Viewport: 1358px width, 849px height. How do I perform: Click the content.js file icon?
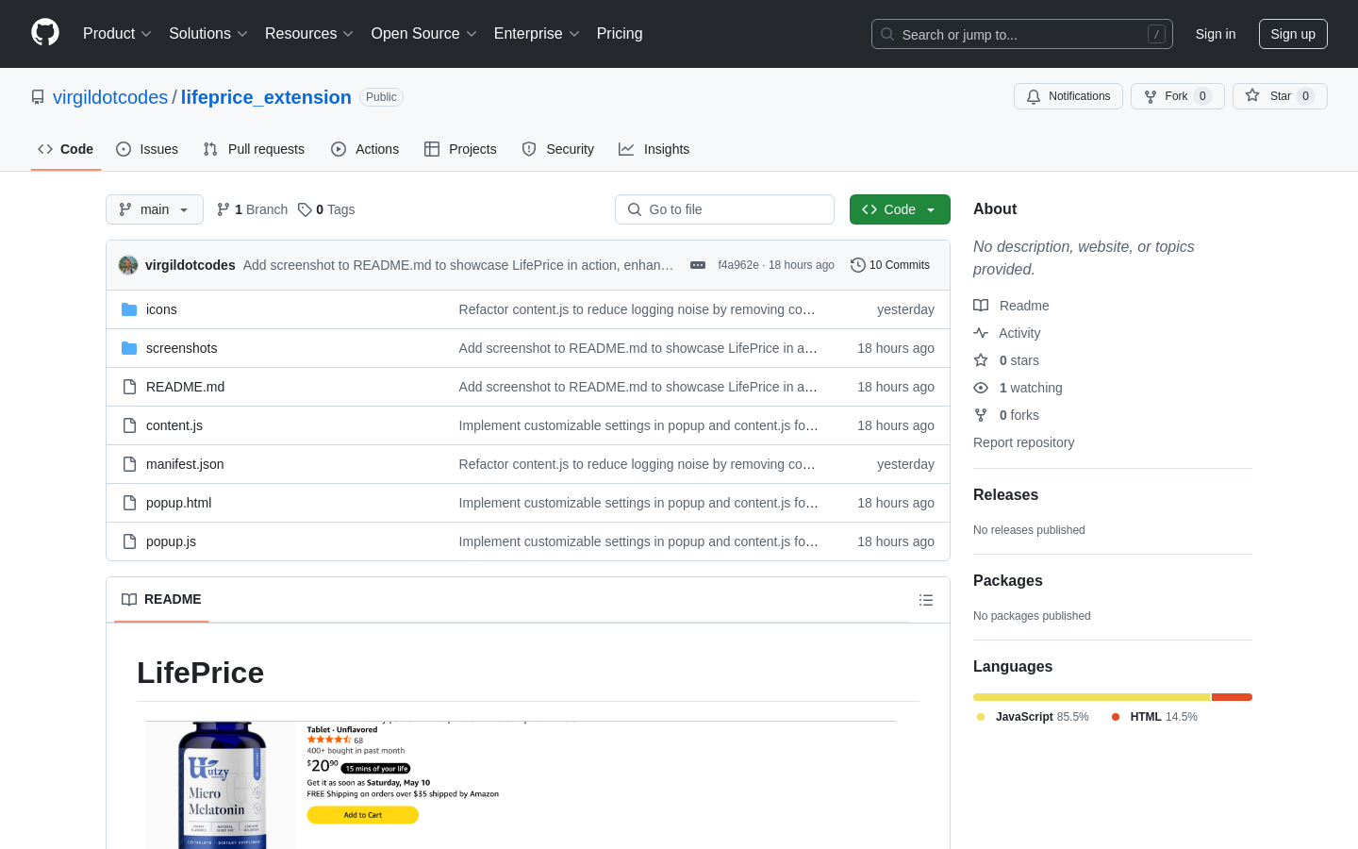pos(129,425)
